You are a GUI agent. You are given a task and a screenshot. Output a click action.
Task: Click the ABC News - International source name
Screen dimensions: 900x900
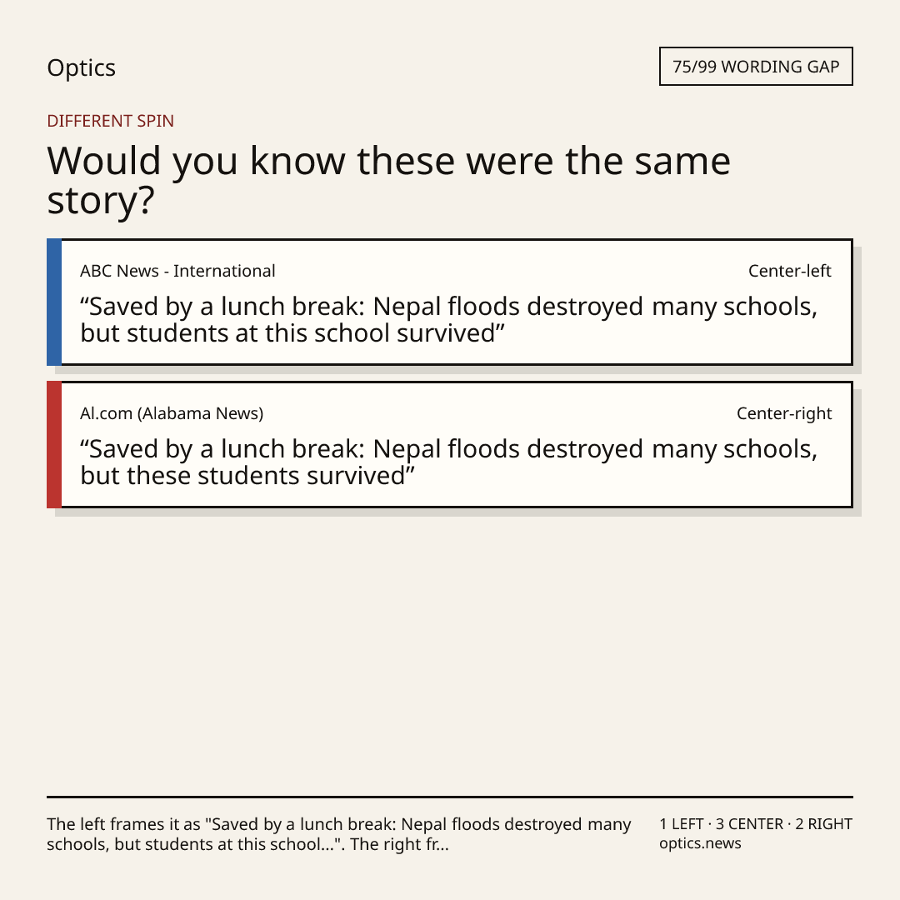tap(177, 271)
